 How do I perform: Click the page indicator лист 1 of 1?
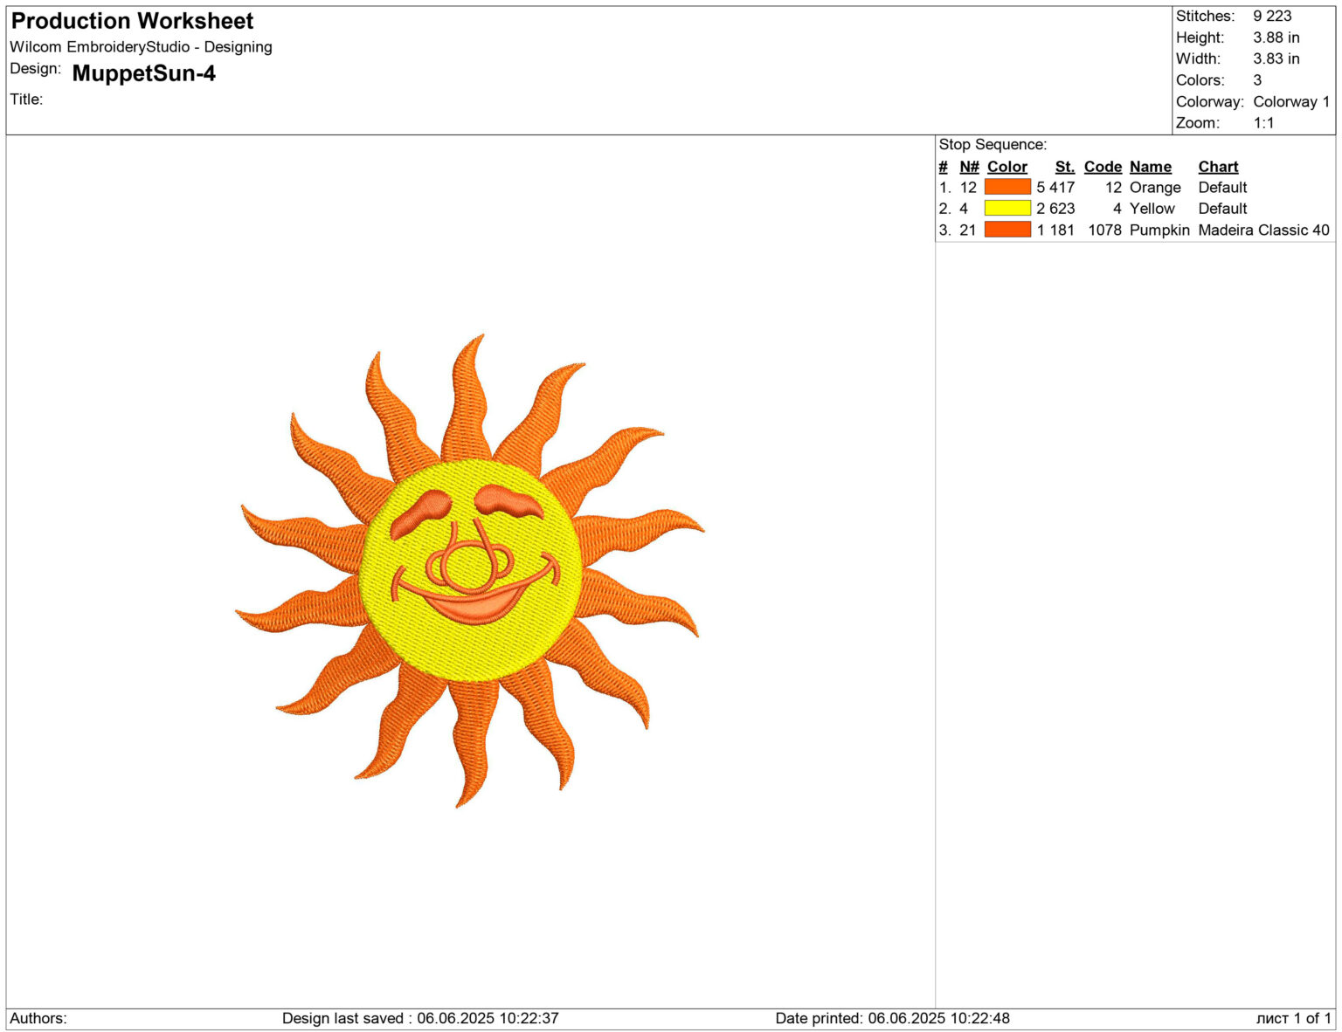pyautogui.click(x=1292, y=1017)
